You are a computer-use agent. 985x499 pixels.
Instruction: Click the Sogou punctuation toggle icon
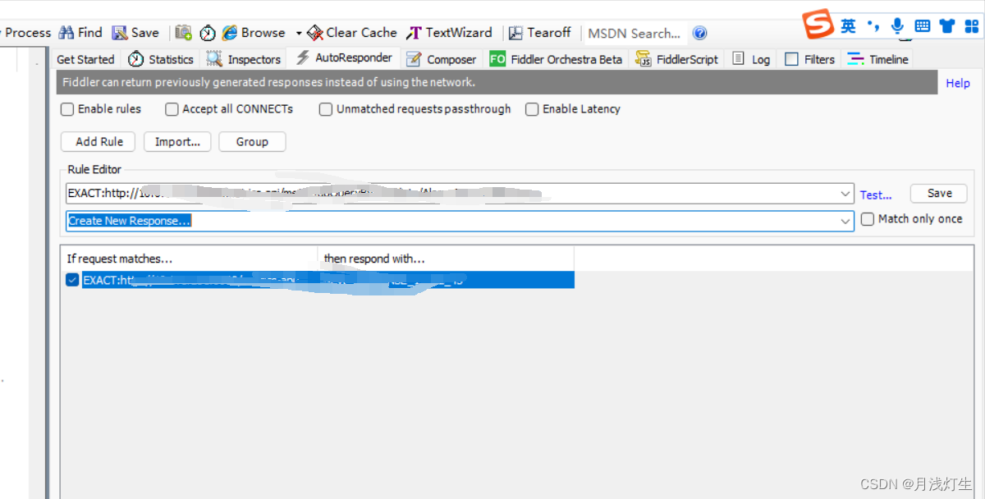[873, 26]
